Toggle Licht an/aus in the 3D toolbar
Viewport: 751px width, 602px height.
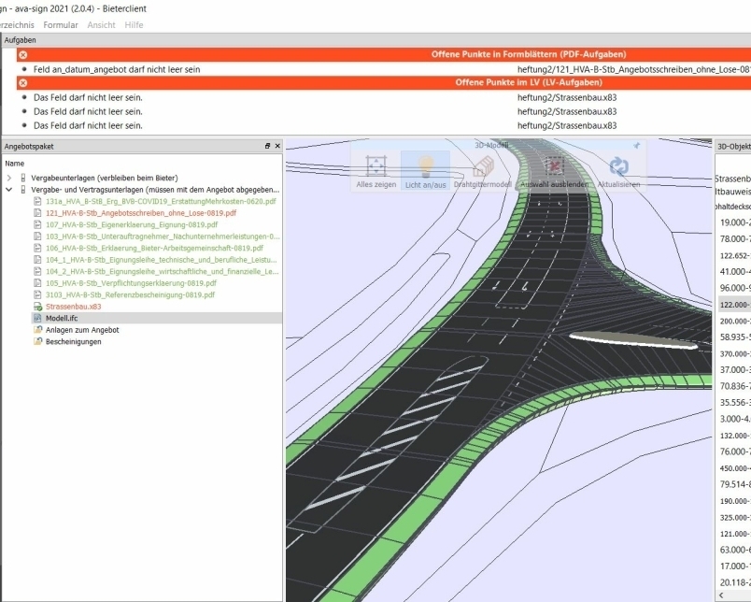tap(424, 166)
